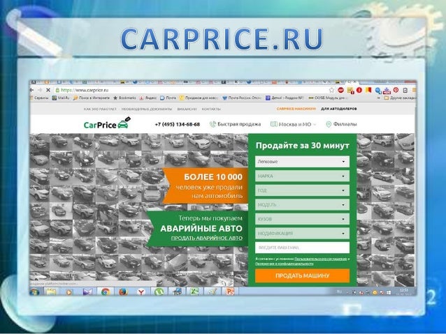Open Вакансии menu item
The width and height of the screenshot is (446, 334).
pyautogui.click(x=187, y=109)
